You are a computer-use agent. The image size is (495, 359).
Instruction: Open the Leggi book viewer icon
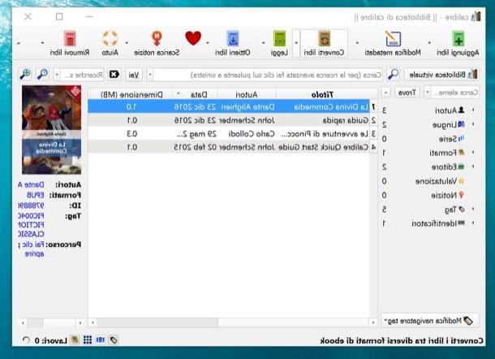point(279,39)
